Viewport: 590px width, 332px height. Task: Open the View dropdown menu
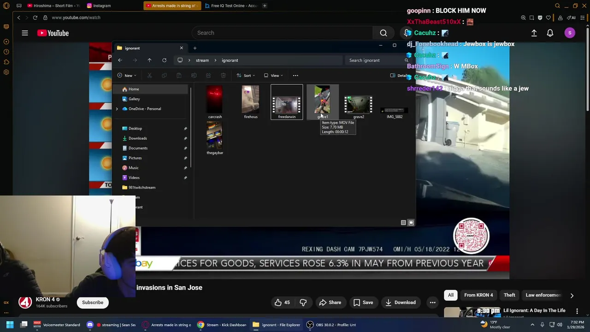coord(274,75)
